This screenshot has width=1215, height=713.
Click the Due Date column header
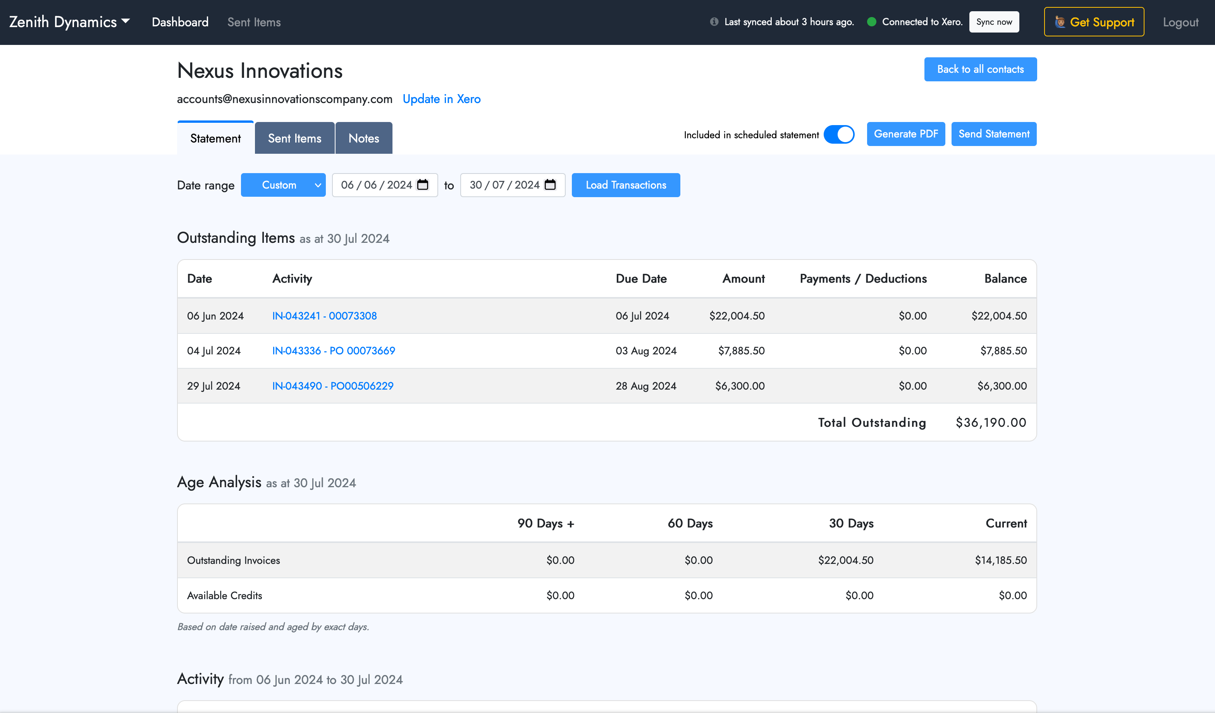click(x=641, y=278)
